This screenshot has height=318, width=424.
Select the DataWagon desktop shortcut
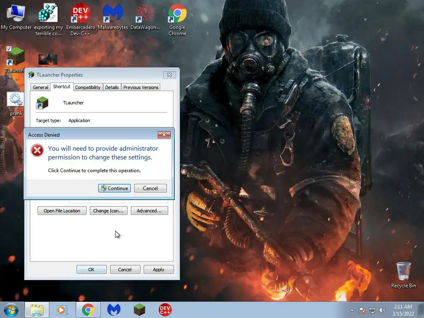[x=145, y=17]
